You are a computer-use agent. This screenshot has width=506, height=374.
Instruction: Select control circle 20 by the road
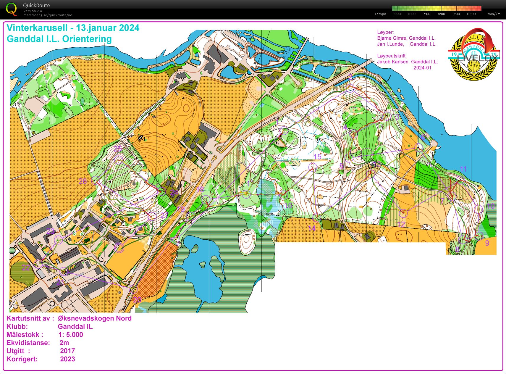point(134,289)
